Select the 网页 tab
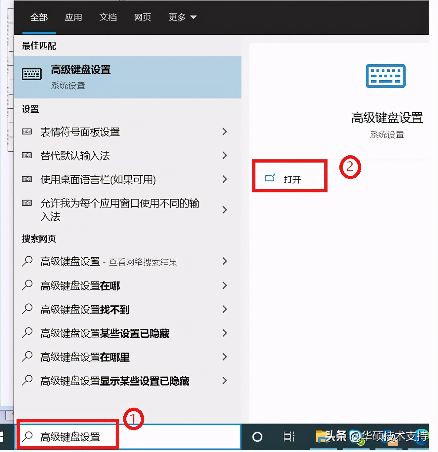438x452 pixels. coord(142,17)
